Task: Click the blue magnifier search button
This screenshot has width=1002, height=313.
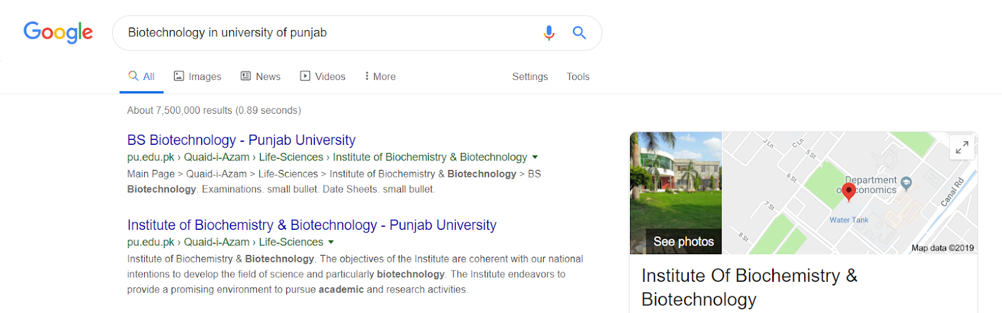Action: coord(579,32)
